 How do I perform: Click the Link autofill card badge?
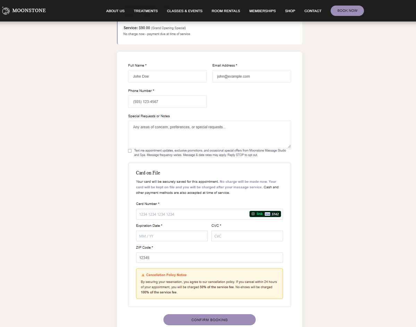(265, 214)
